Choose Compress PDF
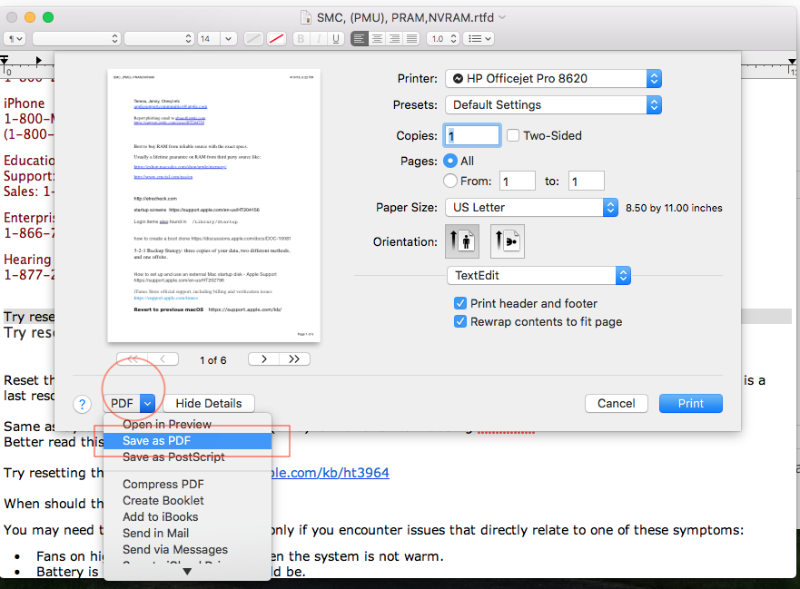Viewport: 800px width, 589px height. 187,484
